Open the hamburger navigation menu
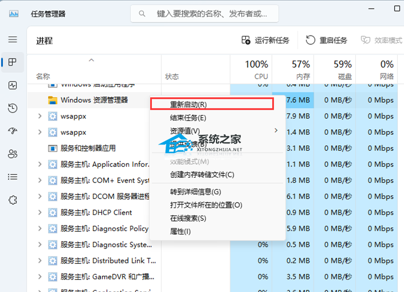404x292 pixels. point(13,40)
